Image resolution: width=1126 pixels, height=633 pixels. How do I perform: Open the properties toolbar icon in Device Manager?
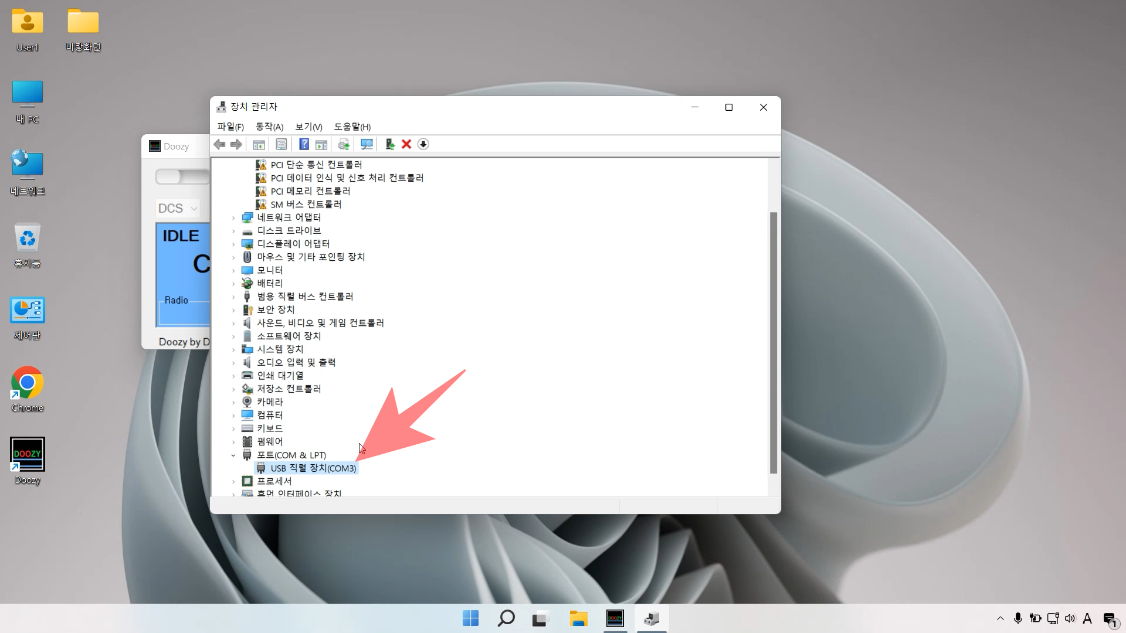point(281,144)
